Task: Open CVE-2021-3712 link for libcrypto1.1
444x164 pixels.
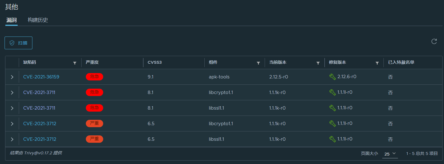Action: tap(40, 123)
